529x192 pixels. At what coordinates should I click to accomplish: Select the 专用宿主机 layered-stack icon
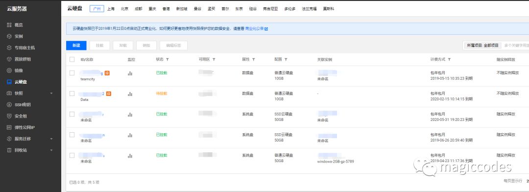[9, 48]
